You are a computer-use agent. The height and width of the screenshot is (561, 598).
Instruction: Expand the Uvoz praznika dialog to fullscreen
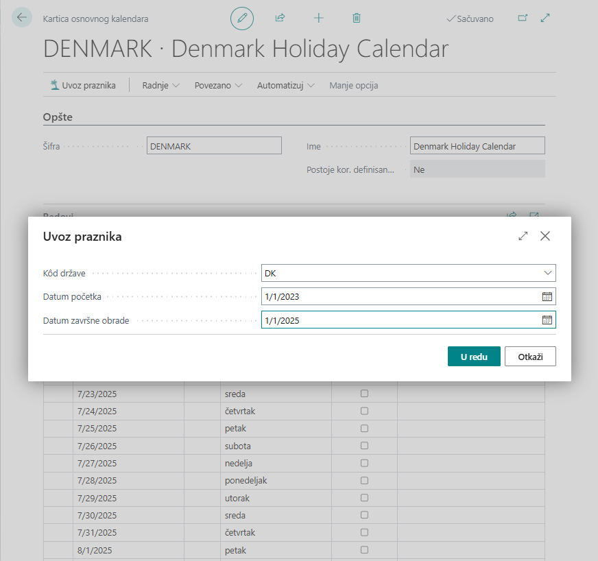pyautogui.click(x=523, y=236)
